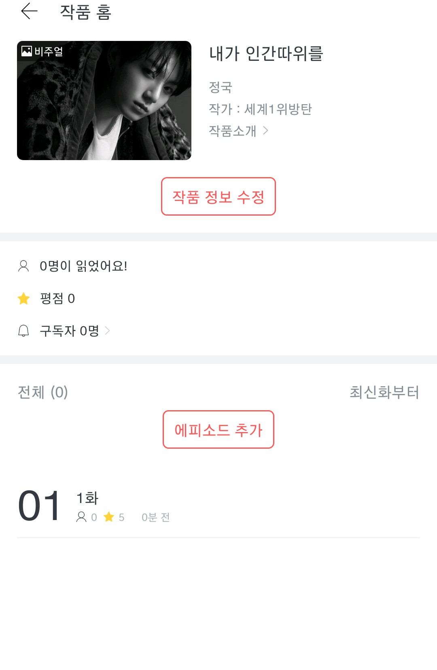The height and width of the screenshot is (670, 437).
Task: Tap the 정국 character label
Action: [221, 87]
